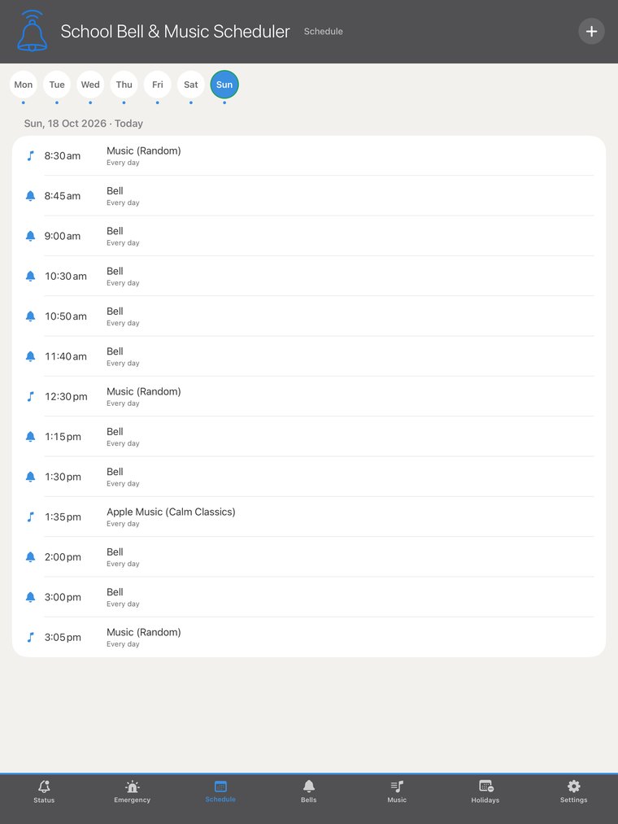Open the Bell entry at 2:00pm
The image size is (618, 824).
coord(309,557)
